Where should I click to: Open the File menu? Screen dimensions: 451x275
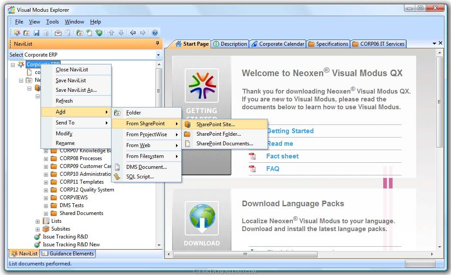(x=19, y=22)
